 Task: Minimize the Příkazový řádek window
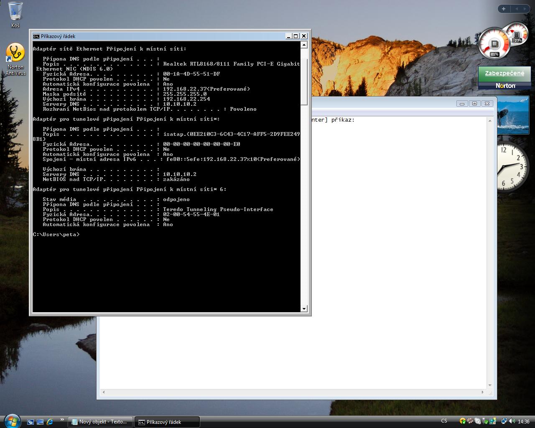[x=288, y=36]
